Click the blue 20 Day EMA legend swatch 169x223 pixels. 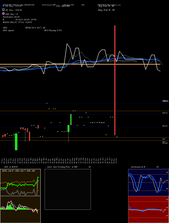click(x=3, y=5)
